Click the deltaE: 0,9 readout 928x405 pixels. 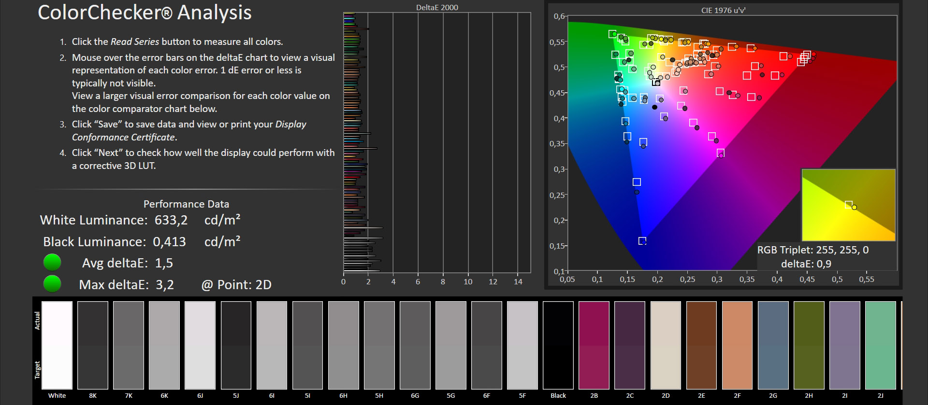806,264
